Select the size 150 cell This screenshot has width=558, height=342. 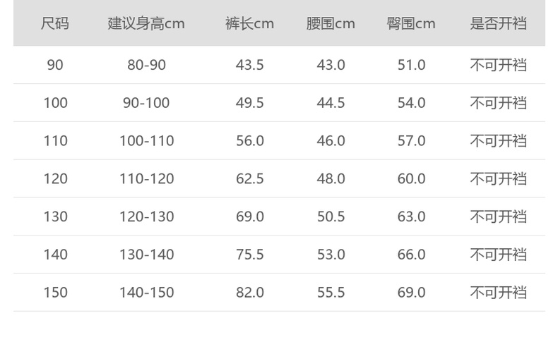(55, 293)
